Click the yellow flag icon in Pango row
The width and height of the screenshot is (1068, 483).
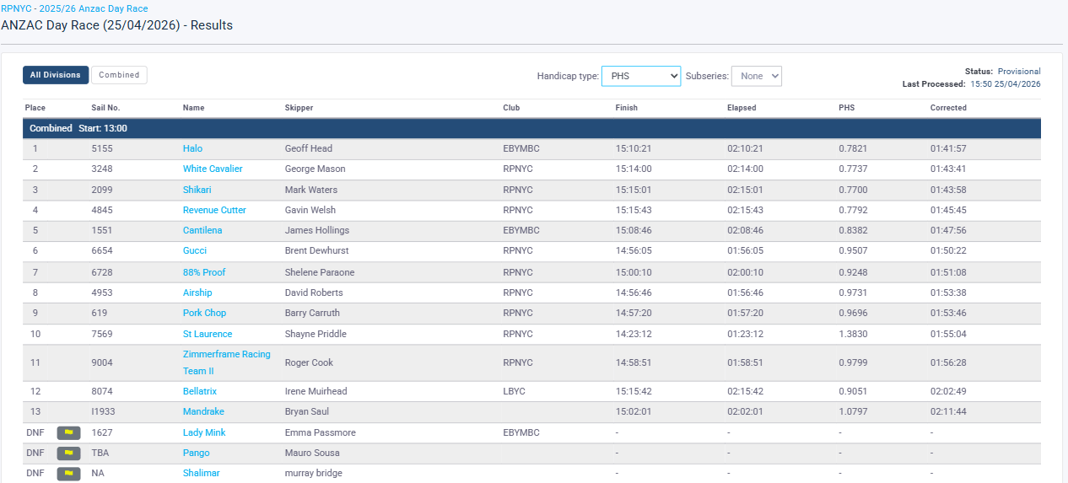68,453
